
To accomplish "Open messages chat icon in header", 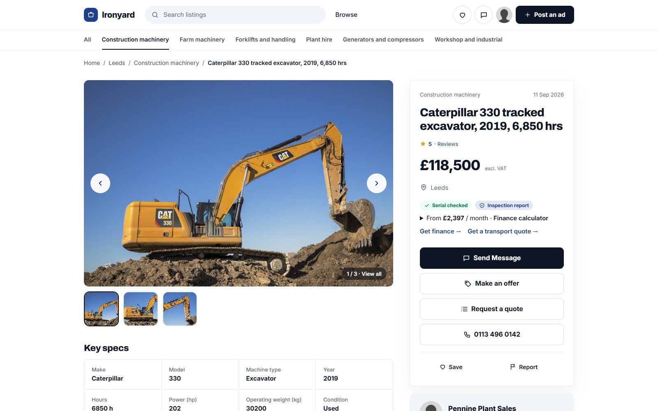I will tap(484, 15).
